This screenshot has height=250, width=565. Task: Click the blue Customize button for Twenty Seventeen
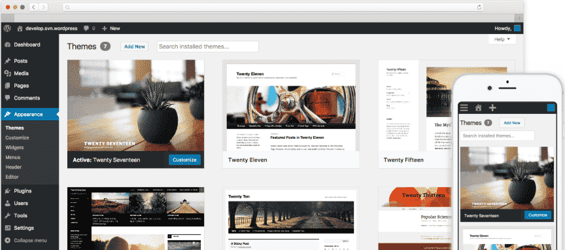click(184, 160)
